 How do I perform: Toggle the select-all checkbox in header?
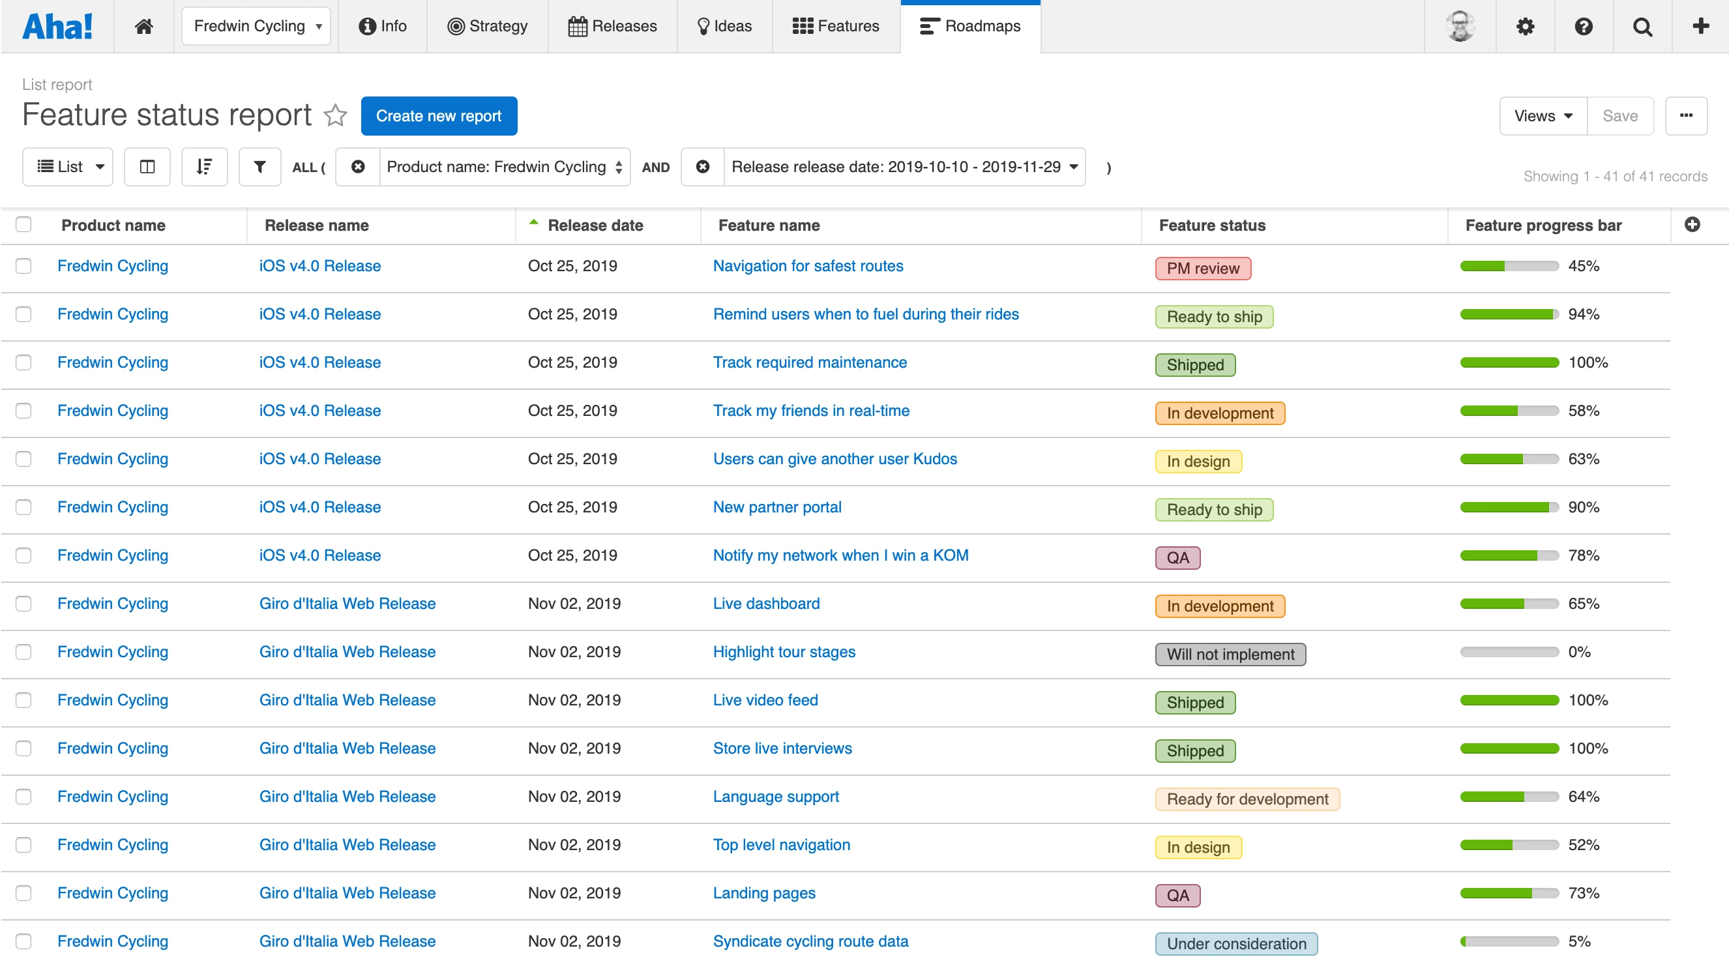23,224
